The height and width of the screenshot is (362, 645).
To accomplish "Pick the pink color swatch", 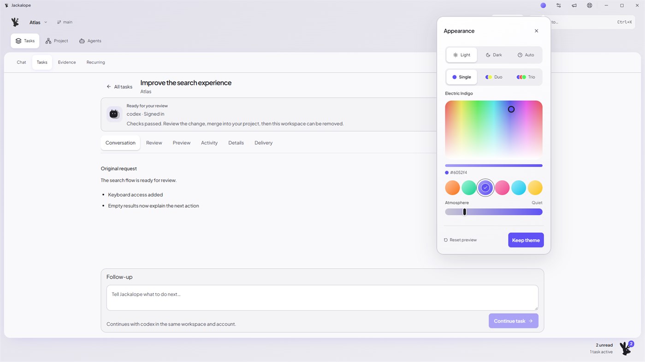I will click(x=502, y=188).
